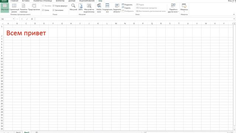
Task: Click vertical scrollbar up arrow
Action: pyautogui.click(x=235, y=24)
